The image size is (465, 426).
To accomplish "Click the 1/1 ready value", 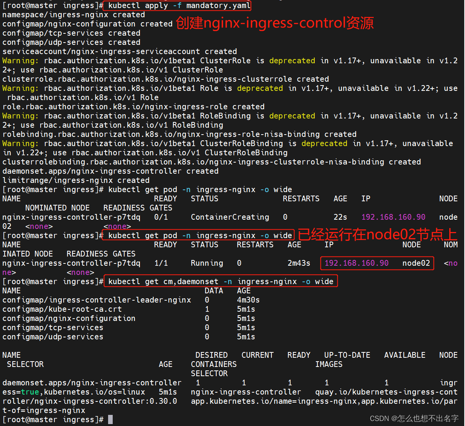I will click(x=161, y=263).
